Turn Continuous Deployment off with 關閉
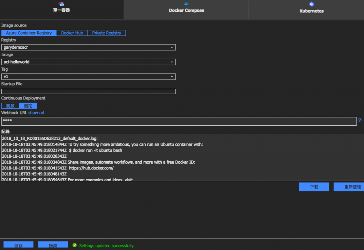Screen dimensions: 364x250 click(x=28, y=106)
